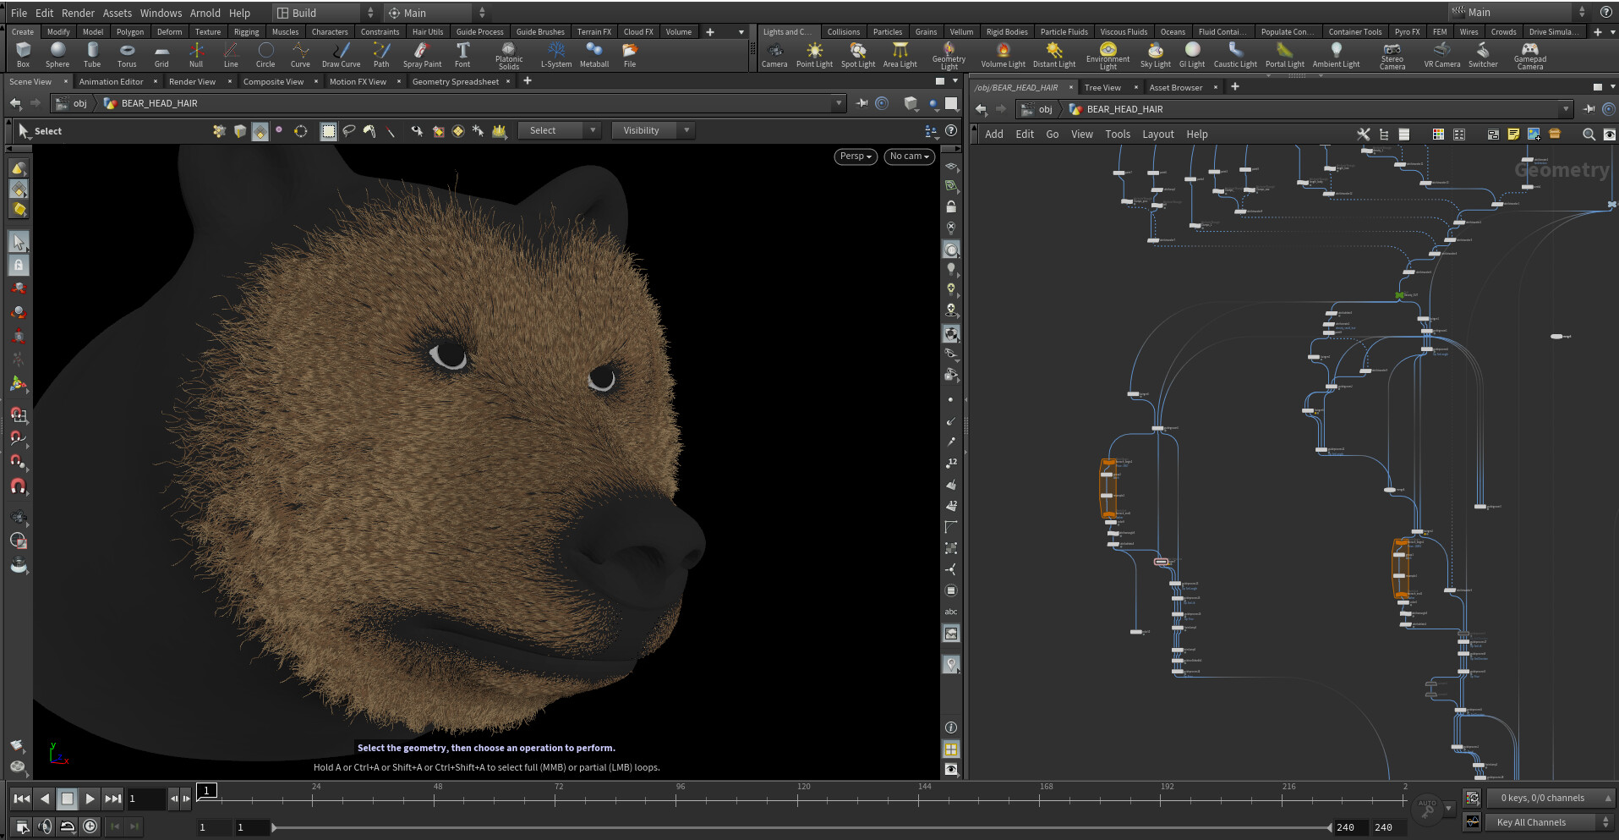
Task: Open the Persp camera dropdown in the viewport
Action: tap(855, 156)
